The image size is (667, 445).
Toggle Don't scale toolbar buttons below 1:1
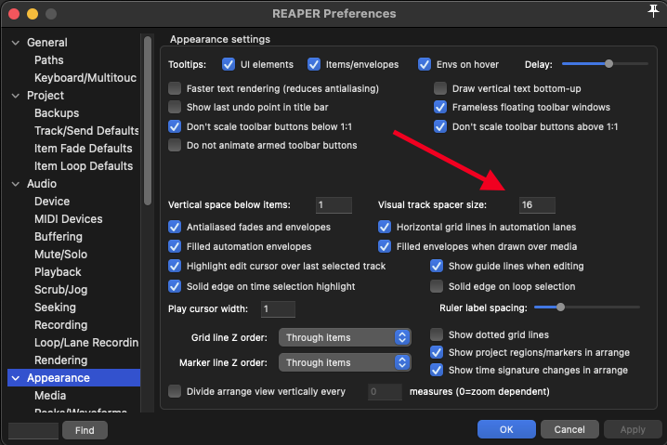click(x=175, y=126)
